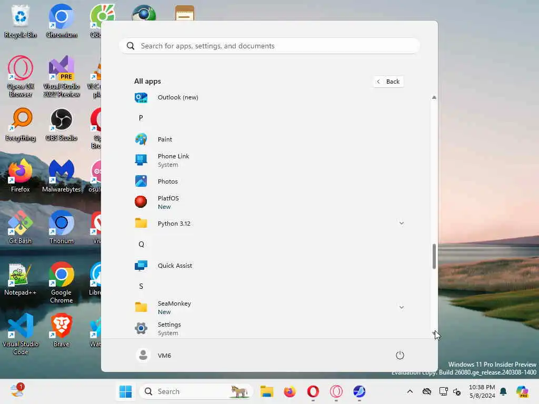Open Quick Assist
The width and height of the screenshot is (539, 404).
[x=269, y=266]
